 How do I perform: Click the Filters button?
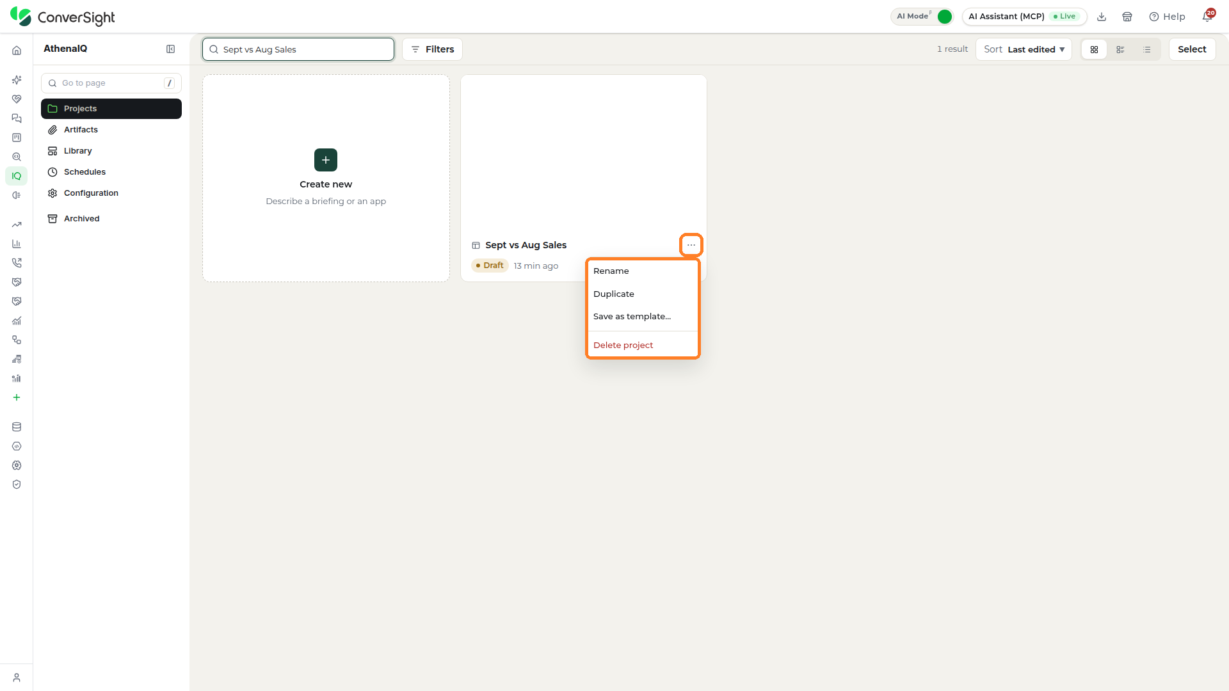(432, 49)
